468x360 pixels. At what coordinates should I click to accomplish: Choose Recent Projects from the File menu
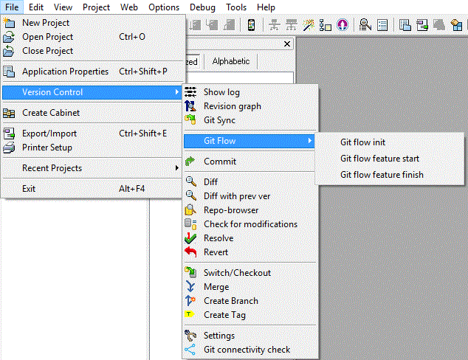point(92,168)
